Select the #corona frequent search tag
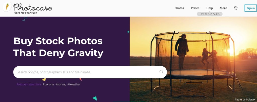Screen dimensions: 257x102 click(x=48, y=84)
